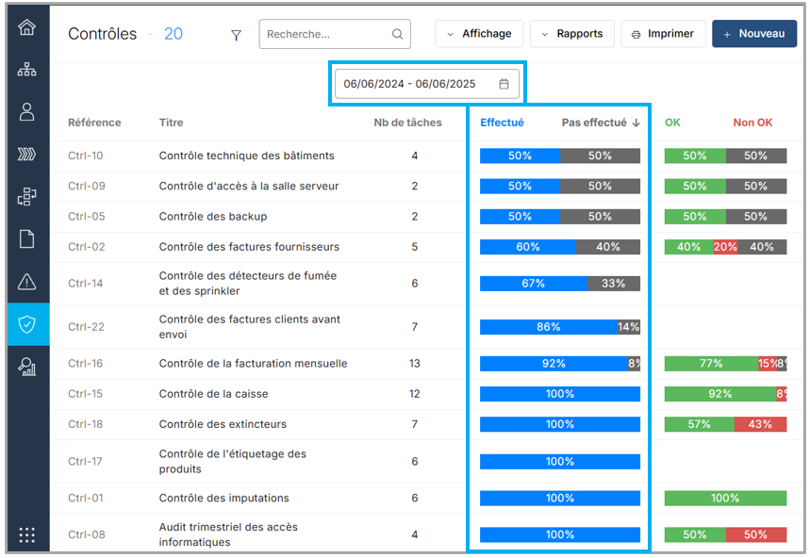810x558 pixels.
Task: Sort by the Effectué column header
Action: tap(502, 123)
